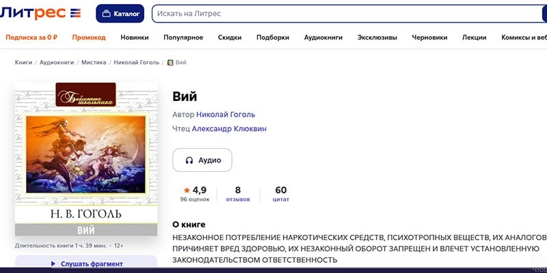The width and height of the screenshot is (547, 273).
Task: Open the 60 цитат quotes link
Action: pos(281,194)
